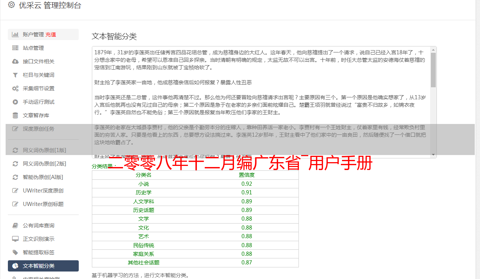Open the 账户管理 menu item
This screenshot has width=480, height=279.
[x=43, y=34]
